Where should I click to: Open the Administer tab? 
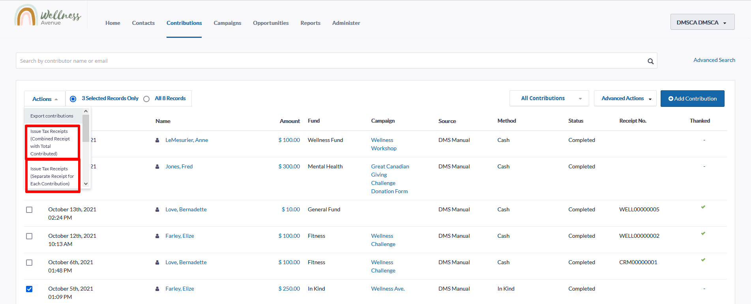click(x=346, y=23)
